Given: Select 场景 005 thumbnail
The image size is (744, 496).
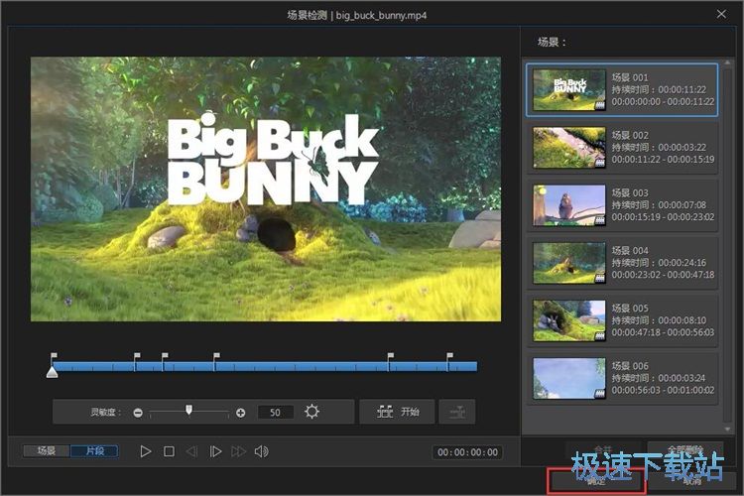Looking at the screenshot, I should coord(569,320).
